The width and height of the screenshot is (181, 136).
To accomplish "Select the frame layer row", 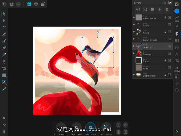I will 152,60.
